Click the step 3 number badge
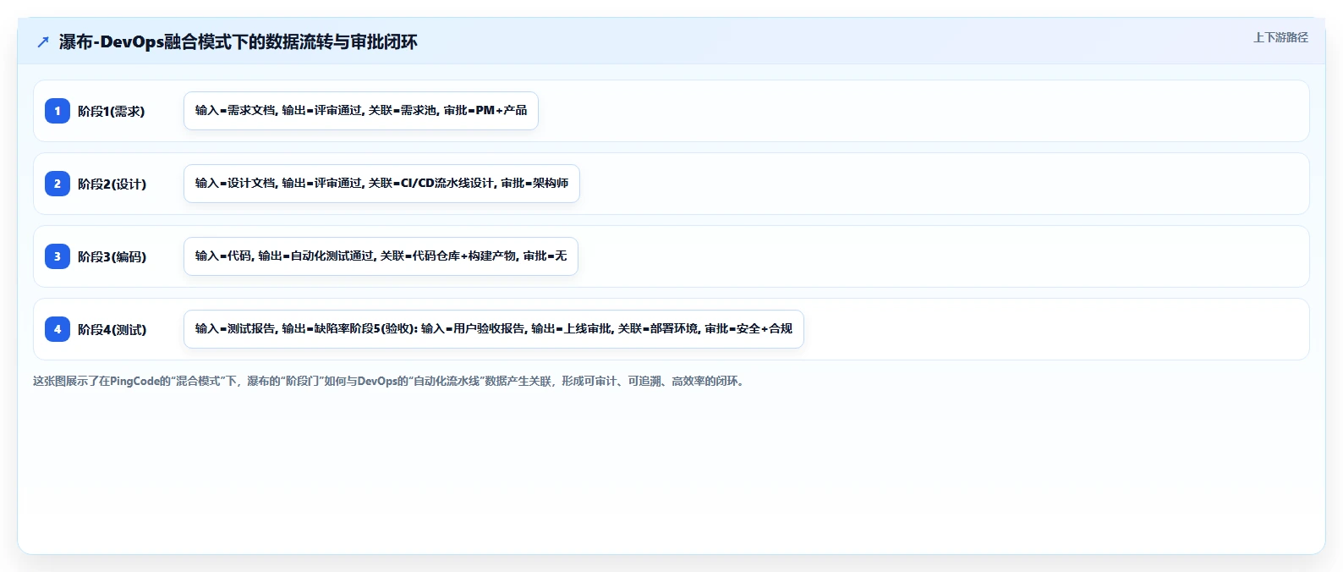This screenshot has width=1343, height=572. tap(58, 256)
